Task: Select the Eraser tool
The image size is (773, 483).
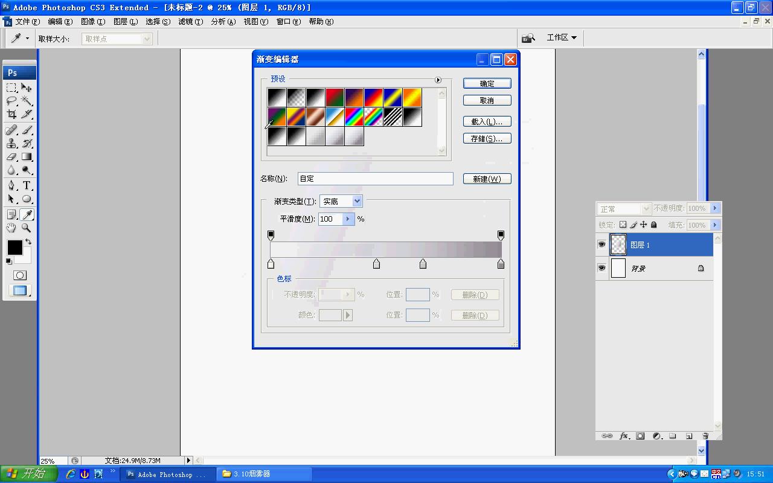Action: point(11,156)
